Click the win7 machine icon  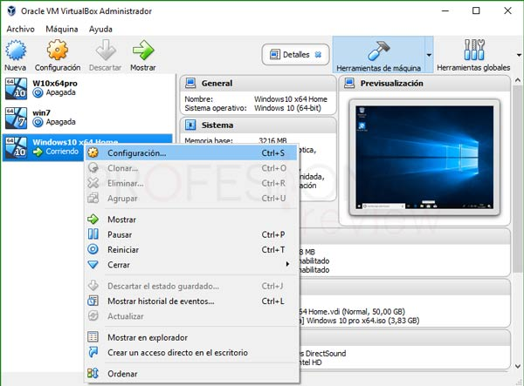(x=16, y=118)
